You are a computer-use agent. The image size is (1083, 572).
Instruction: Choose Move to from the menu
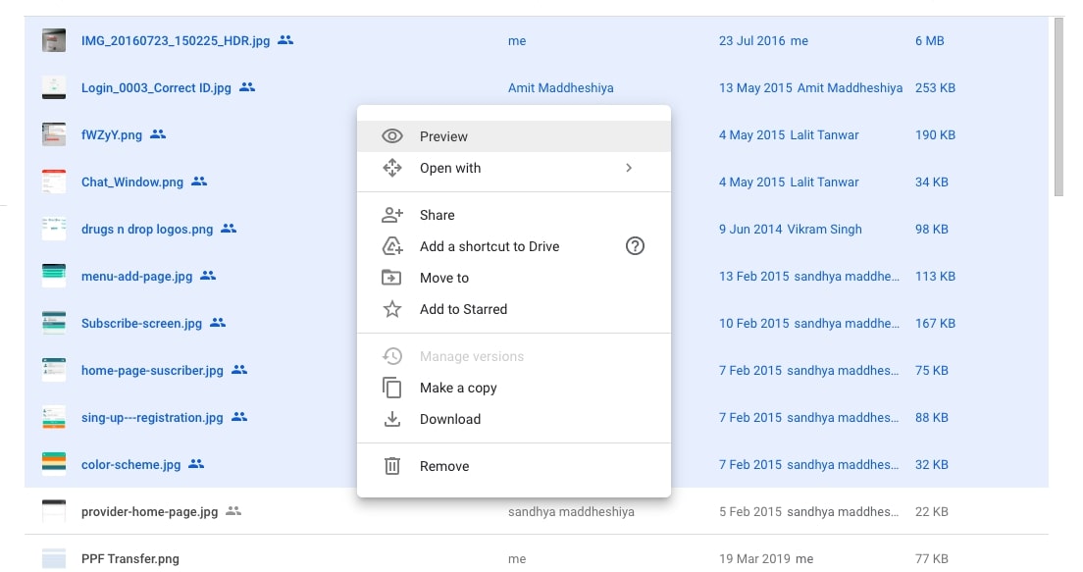pyautogui.click(x=514, y=278)
